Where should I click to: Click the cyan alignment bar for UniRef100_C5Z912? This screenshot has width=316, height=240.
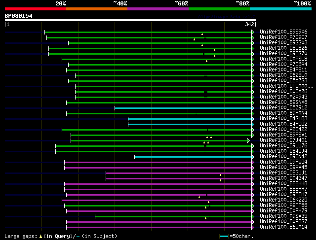183,108
